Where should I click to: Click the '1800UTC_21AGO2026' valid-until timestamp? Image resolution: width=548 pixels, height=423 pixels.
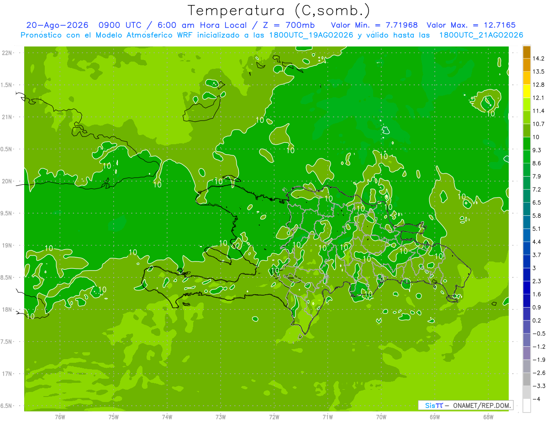tap(481, 35)
